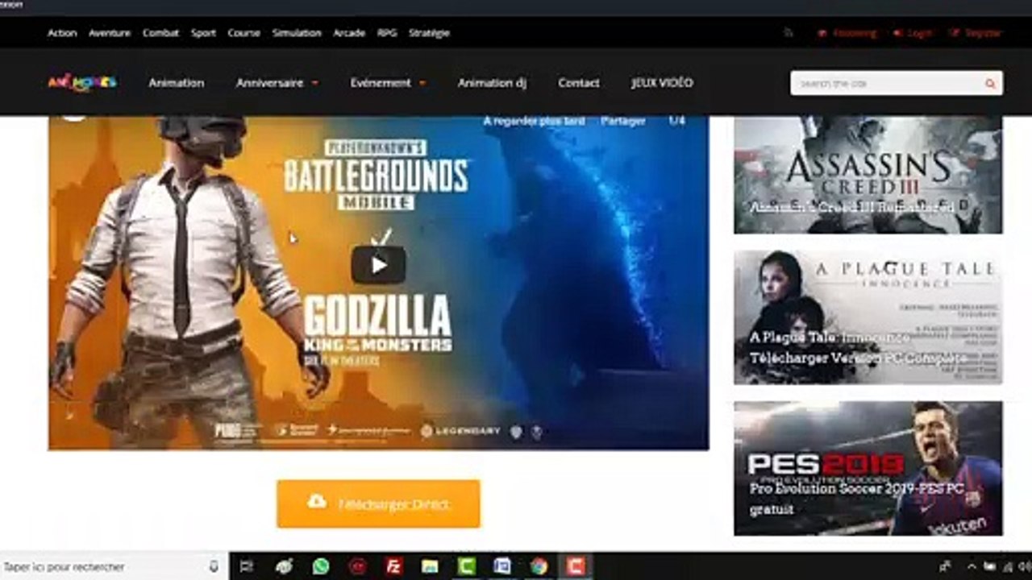Open Google Chrome from the taskbar
The image size is (1032, 580).
point(539,566)
